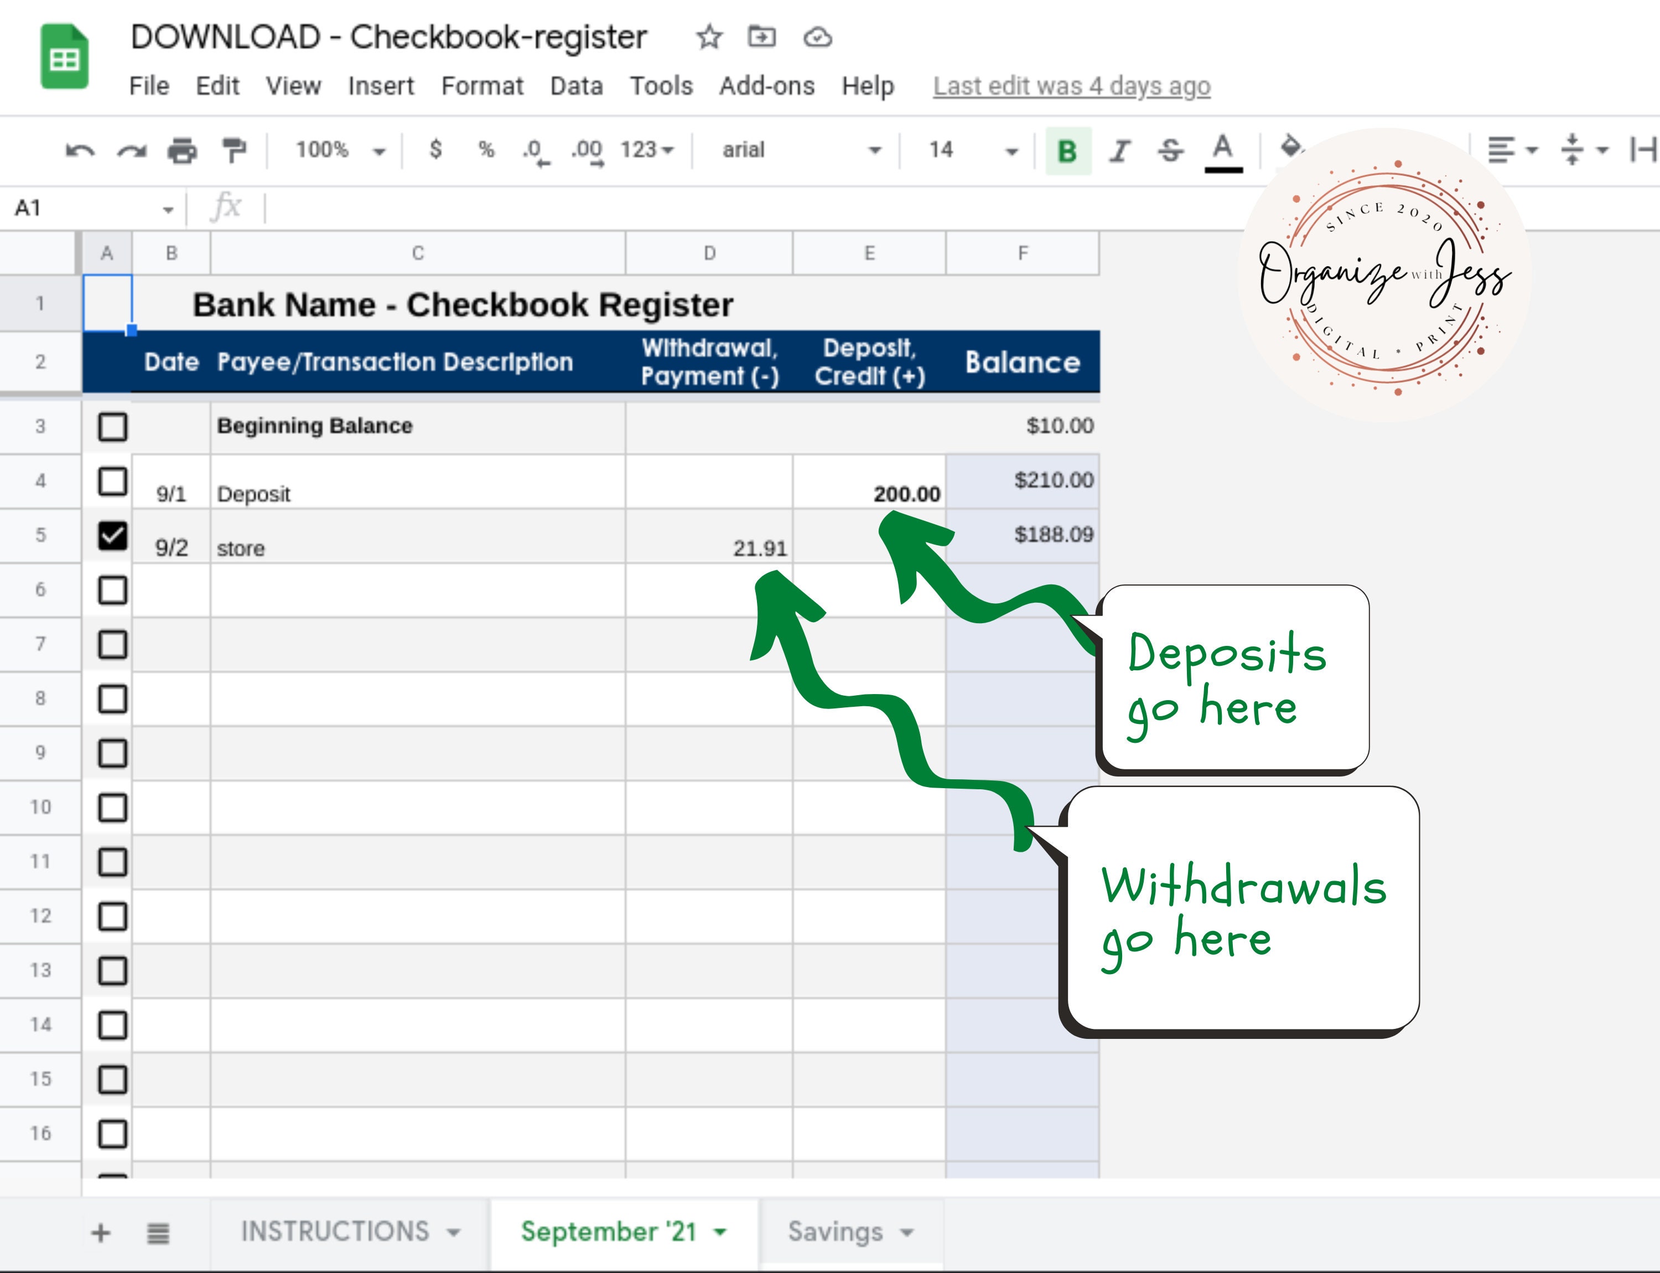Apply currency format with the $ icon
Image resolution: width=1660 pixels, height=1273 pixels.
435,150
